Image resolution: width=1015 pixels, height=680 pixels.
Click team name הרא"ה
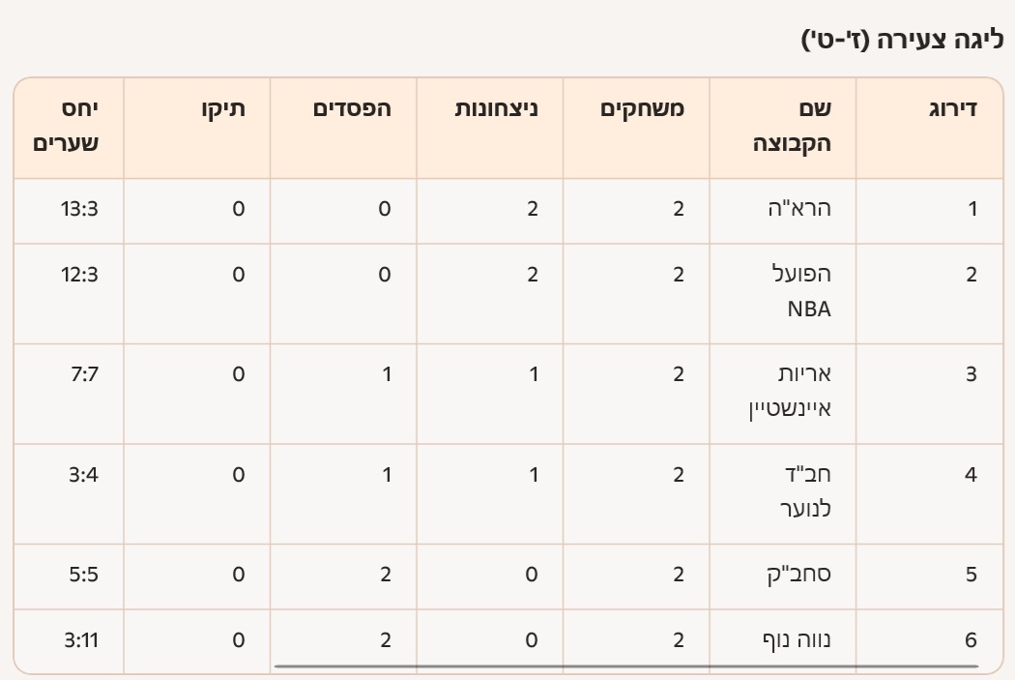click(804, 209)
